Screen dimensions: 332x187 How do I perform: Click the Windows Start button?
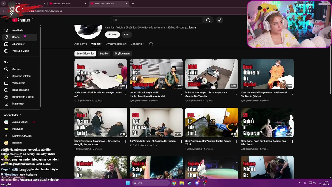[x=128, y=183]
